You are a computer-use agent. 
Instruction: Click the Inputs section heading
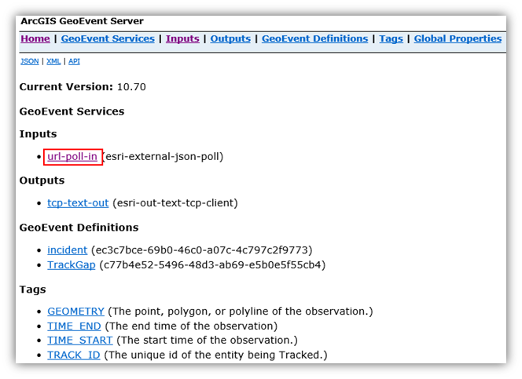(x=38, y=134)
